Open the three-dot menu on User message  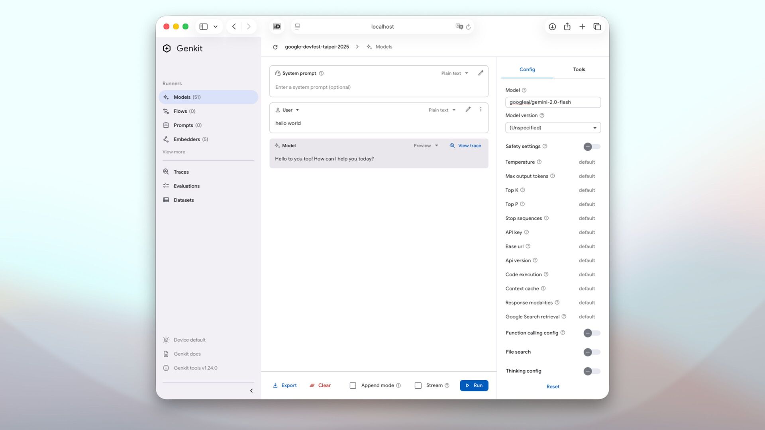(481, 109)
